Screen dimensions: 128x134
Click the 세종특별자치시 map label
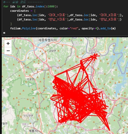tap(48, 42)
